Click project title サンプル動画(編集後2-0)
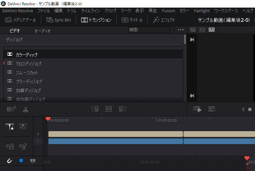 224,20
